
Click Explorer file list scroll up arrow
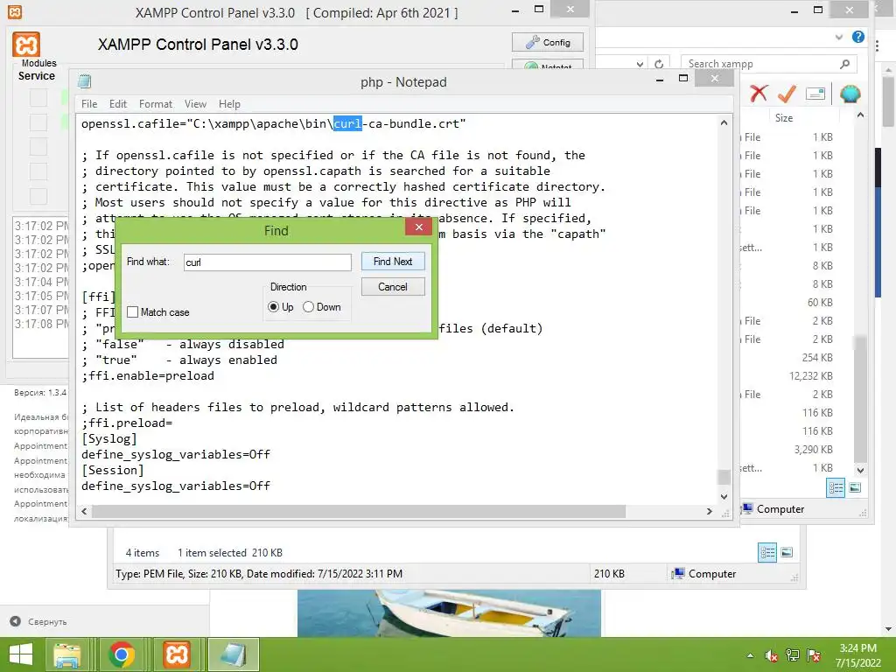[x=861, y=115]
